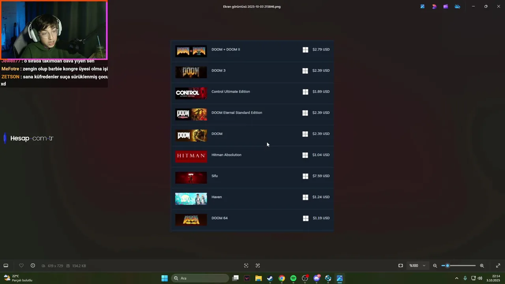Mark the image as favorite with heart
This screenshot has width=505, height=284.
coord(21,265)
